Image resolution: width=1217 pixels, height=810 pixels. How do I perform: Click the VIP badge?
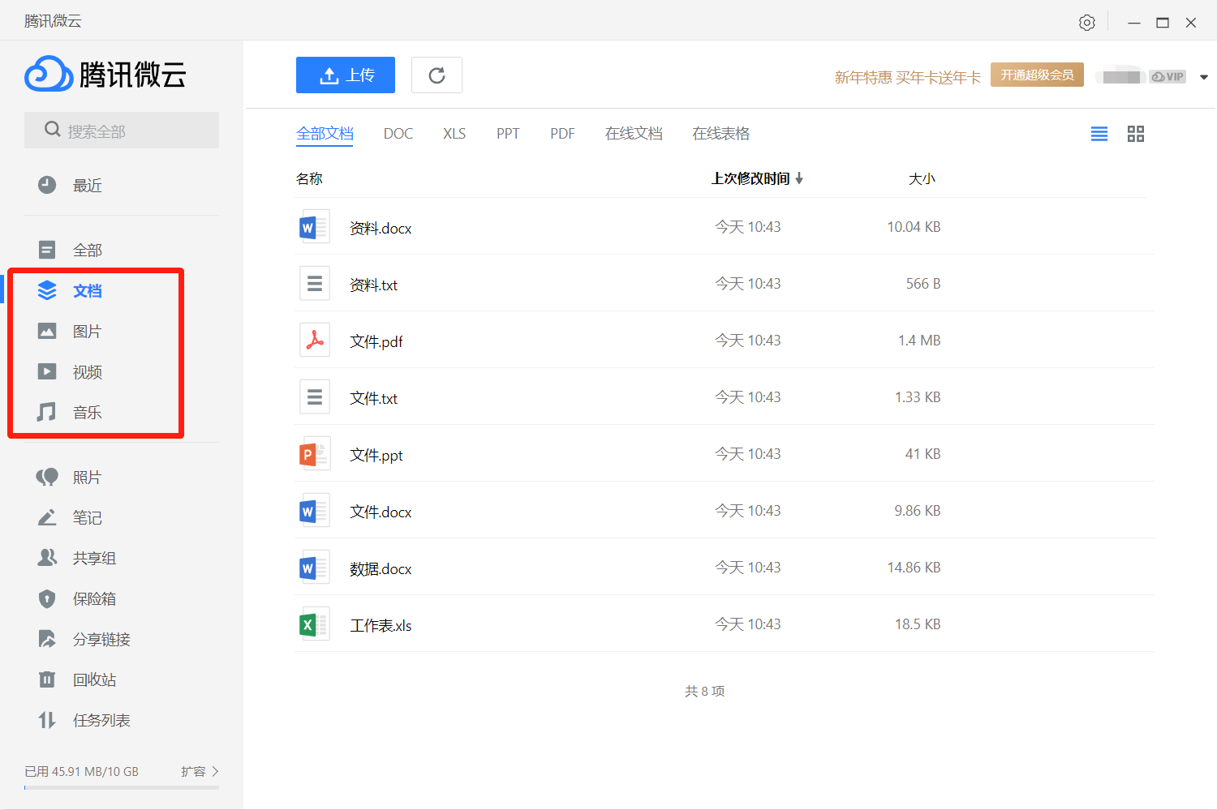[1168, 76]
